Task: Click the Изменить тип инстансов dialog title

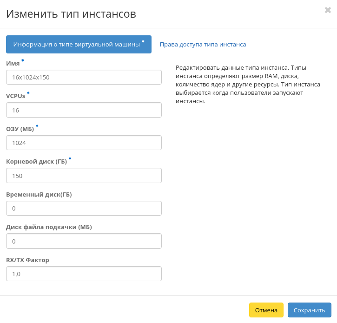Action: pos(71,14)
